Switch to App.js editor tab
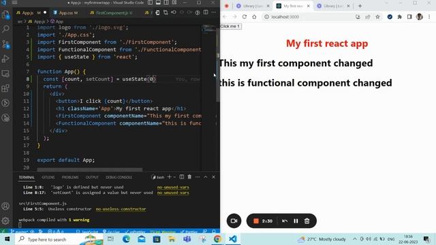 31,13
